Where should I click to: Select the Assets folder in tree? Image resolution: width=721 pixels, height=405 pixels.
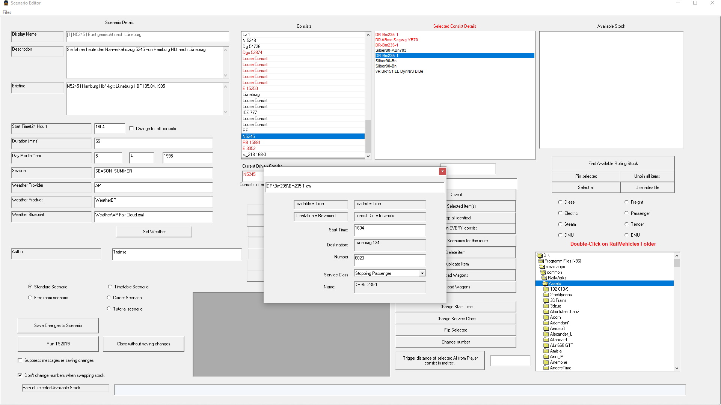[x=554, y=283]
